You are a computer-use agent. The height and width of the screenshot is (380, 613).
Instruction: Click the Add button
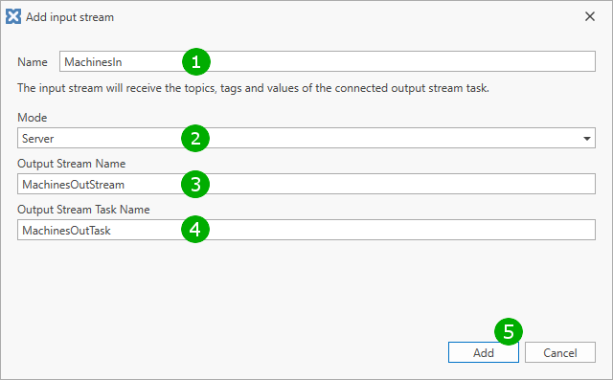point(483,352)
